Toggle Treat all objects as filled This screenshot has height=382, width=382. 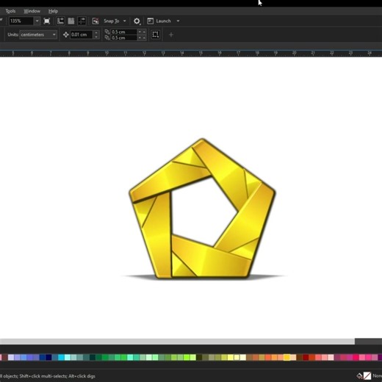tap(155, 35)
